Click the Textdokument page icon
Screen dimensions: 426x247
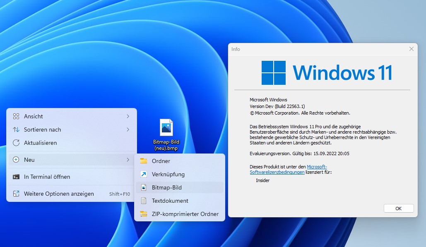pos(143,201)
